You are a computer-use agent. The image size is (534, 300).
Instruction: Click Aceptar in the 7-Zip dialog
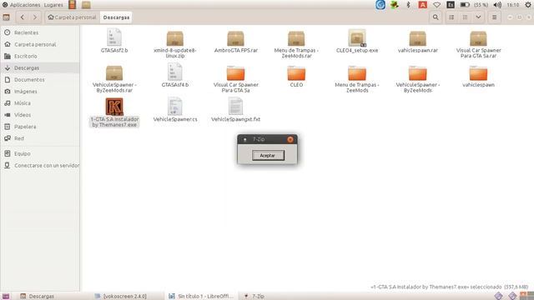pyautogui.click(x=268, y=156)
